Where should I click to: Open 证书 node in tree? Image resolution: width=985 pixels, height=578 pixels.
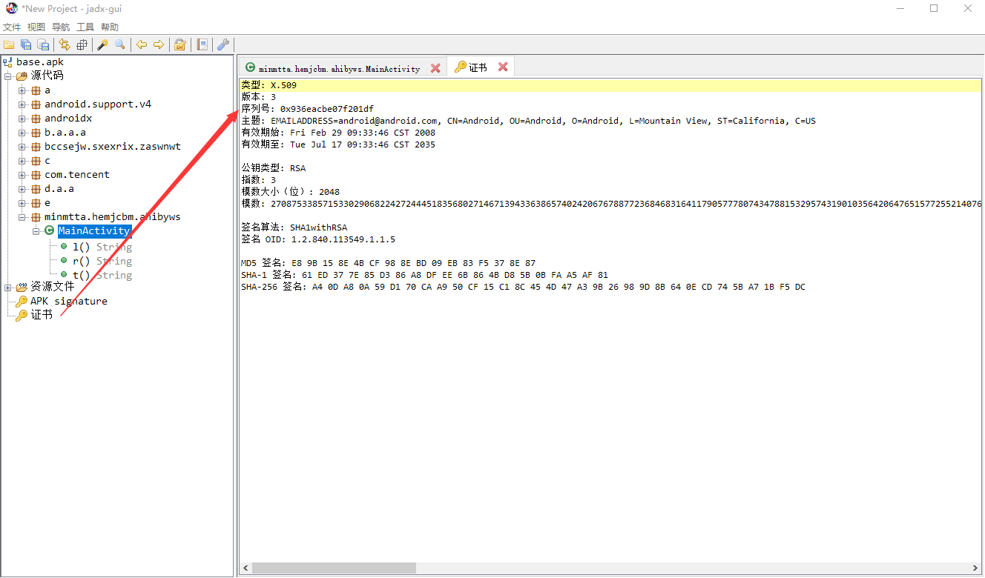pos(42,315)
